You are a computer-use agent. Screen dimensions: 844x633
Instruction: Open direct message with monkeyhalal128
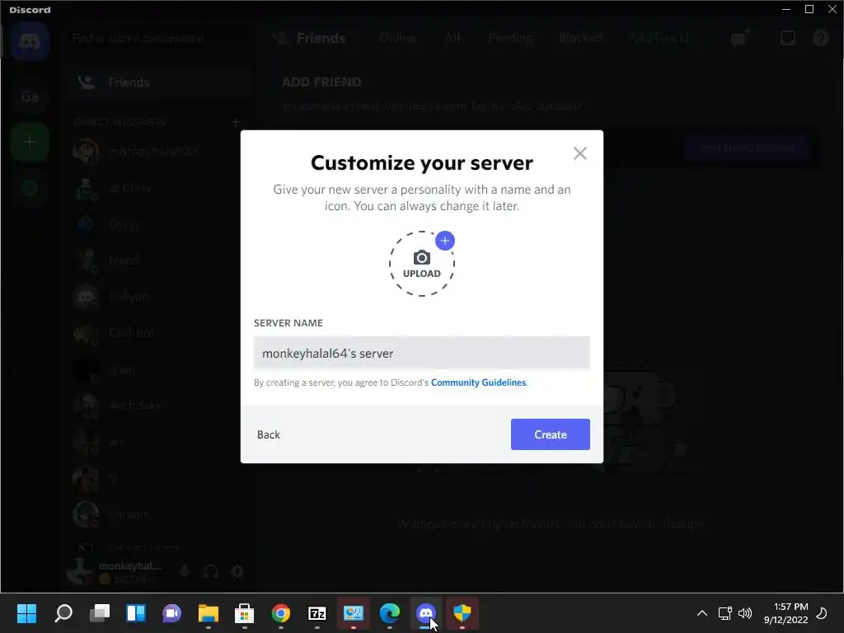[x=159, y=152]
